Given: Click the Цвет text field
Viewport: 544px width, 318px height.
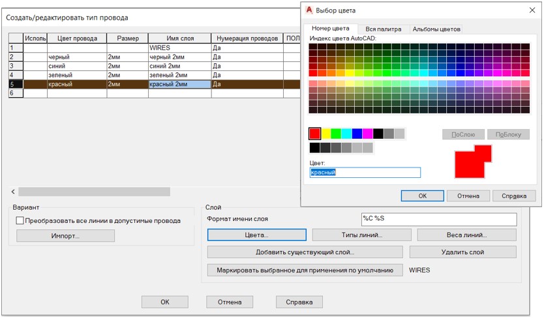Looking at the screenshot, I should 365,173.
